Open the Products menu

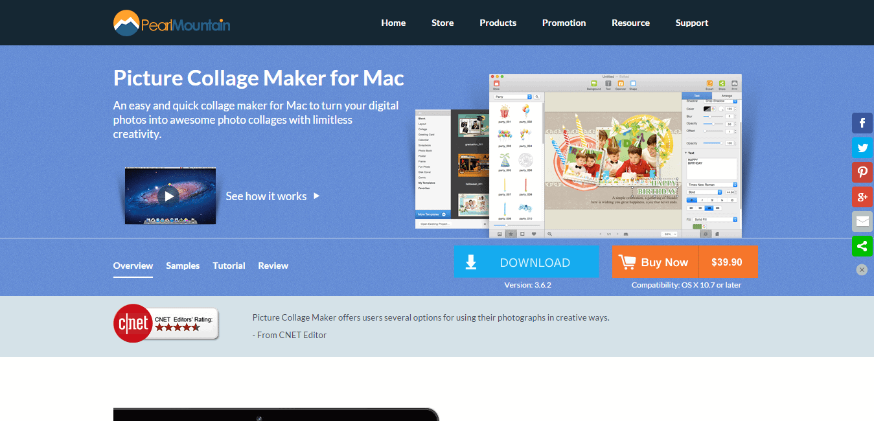[x=498, y=23]
